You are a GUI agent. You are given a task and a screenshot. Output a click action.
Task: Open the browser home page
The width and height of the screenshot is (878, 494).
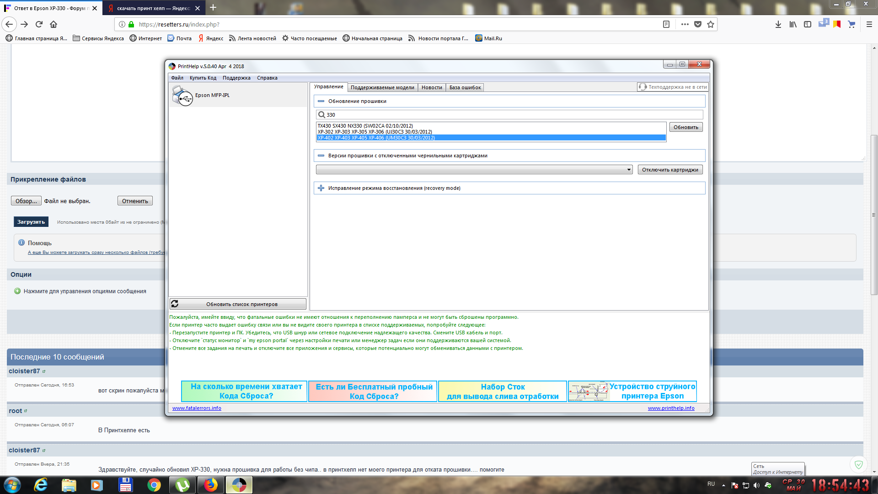pyautogui.click(x=54, y=24)
